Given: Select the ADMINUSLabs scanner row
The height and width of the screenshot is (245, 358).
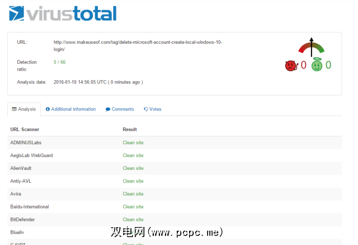Looking at the screenshot, I should 175,142.
